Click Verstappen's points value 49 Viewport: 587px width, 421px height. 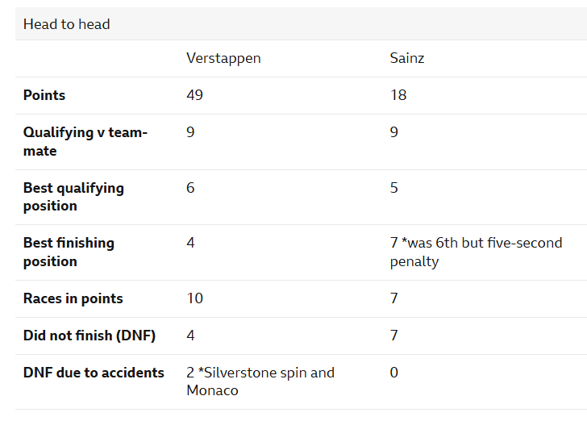(194, 95)
